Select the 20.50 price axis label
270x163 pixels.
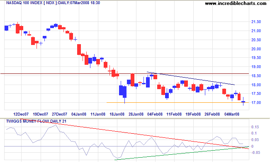coord(256,40)
